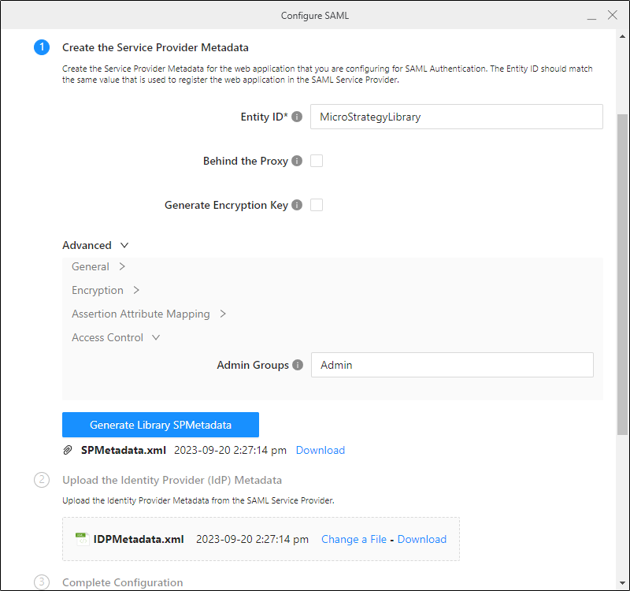Image resolution: width=630 pixels, height=591 pixels.
Task: Close the Configure SAML dialog
Action: [612, 15]
